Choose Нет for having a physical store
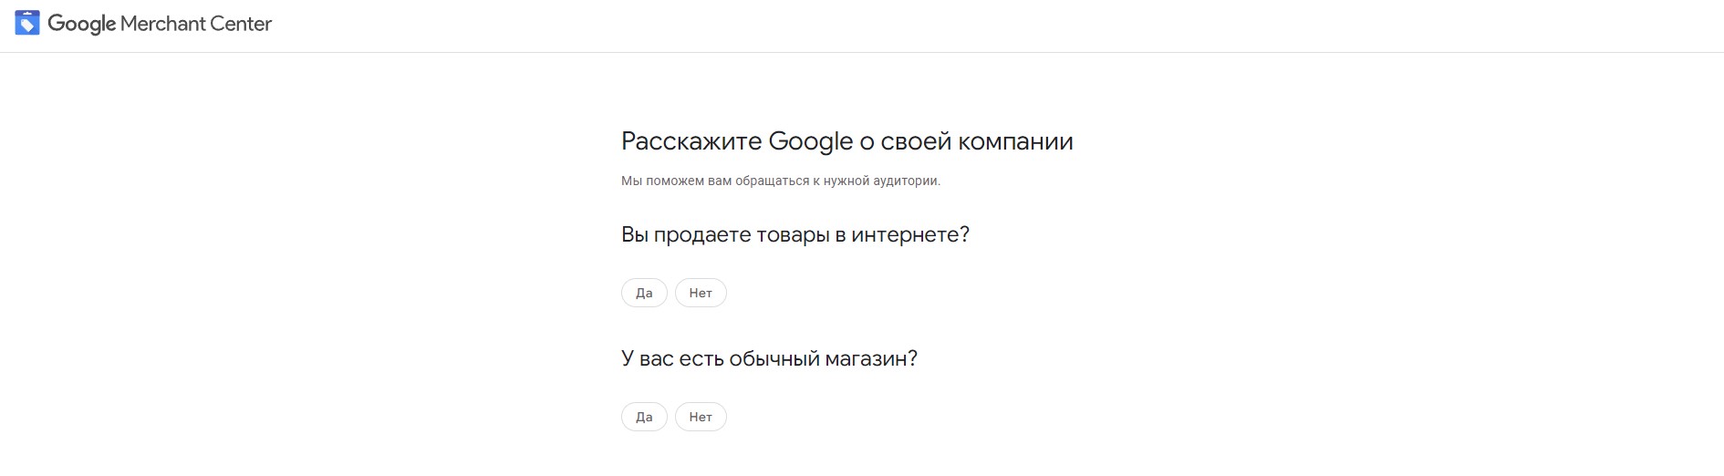This screenshot has height=476, width=1724. point(701,417)
